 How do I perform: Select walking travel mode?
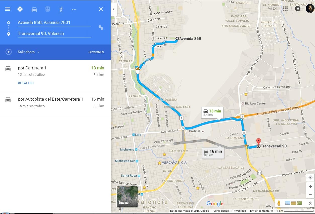point(61,9)
